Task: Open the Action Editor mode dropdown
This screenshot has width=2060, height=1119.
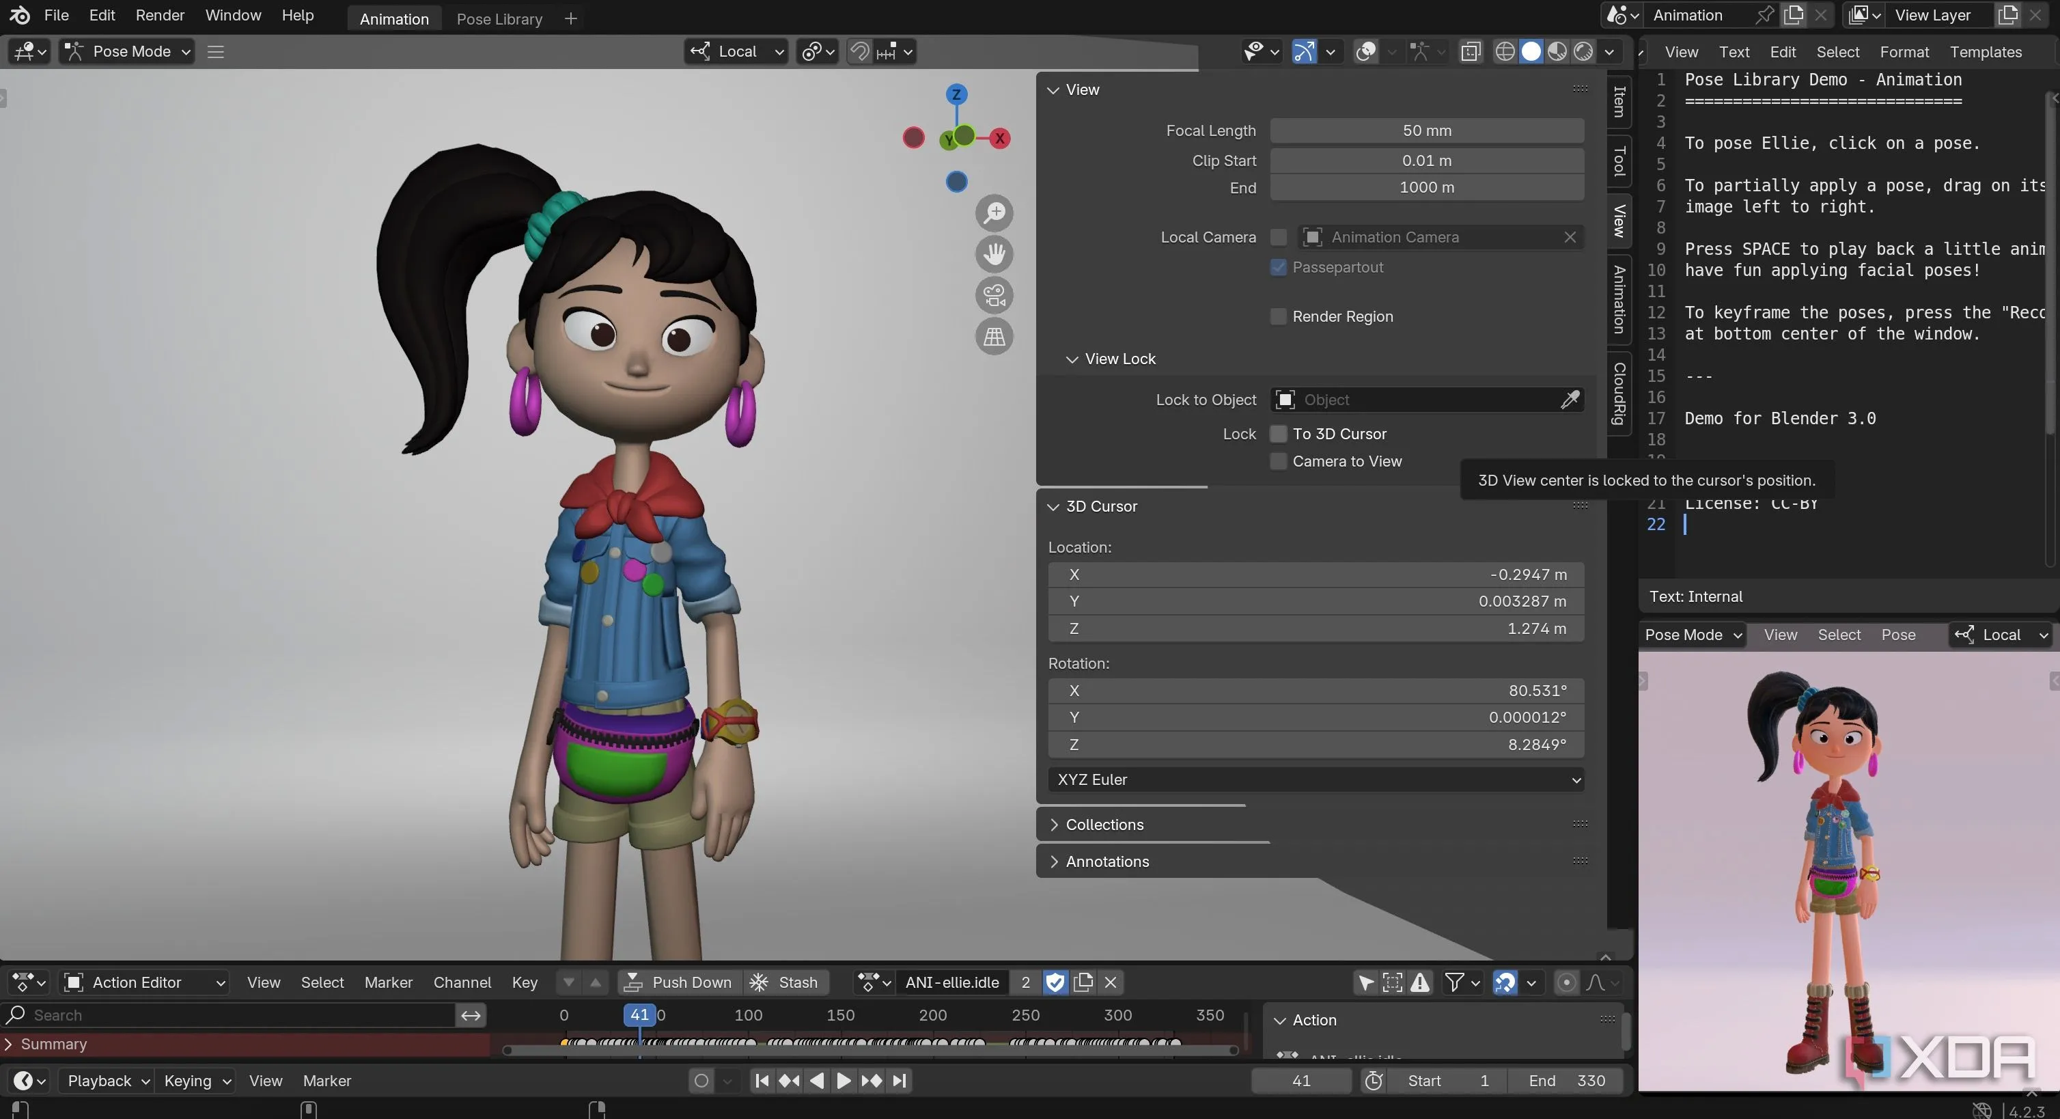Action: pyautogui.click(x=145, y=982)
